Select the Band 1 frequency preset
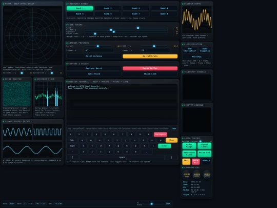 pyautogui.click(x=80, y=8)
